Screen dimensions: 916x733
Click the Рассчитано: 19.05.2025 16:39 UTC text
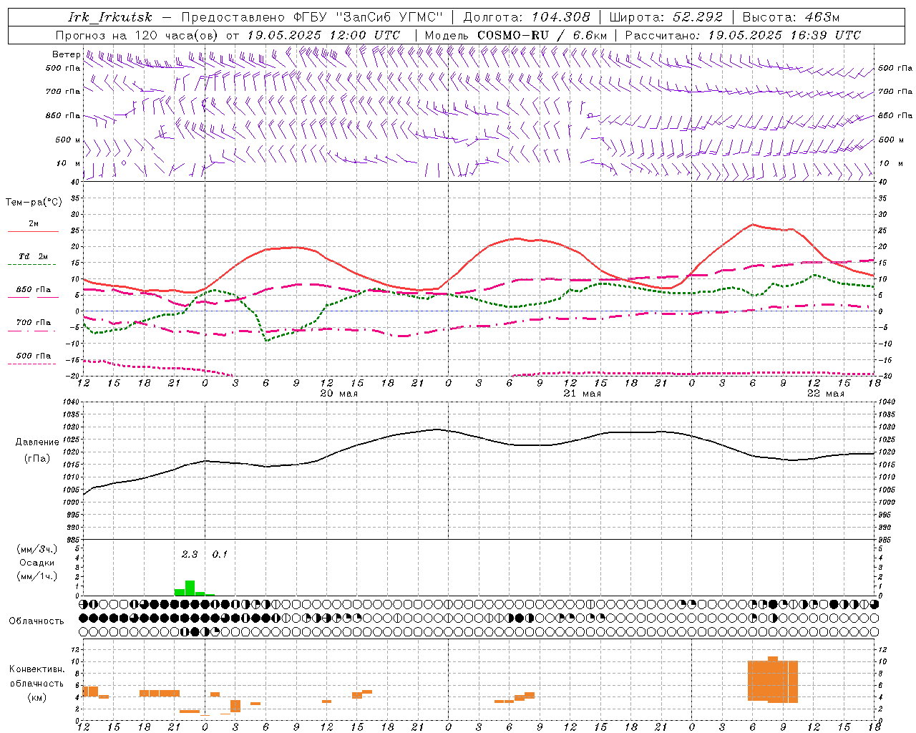point(743,35)
